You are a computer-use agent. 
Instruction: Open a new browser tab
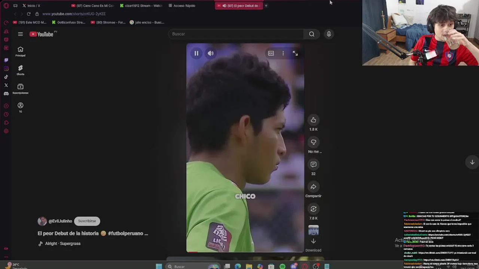click(266, 6)
